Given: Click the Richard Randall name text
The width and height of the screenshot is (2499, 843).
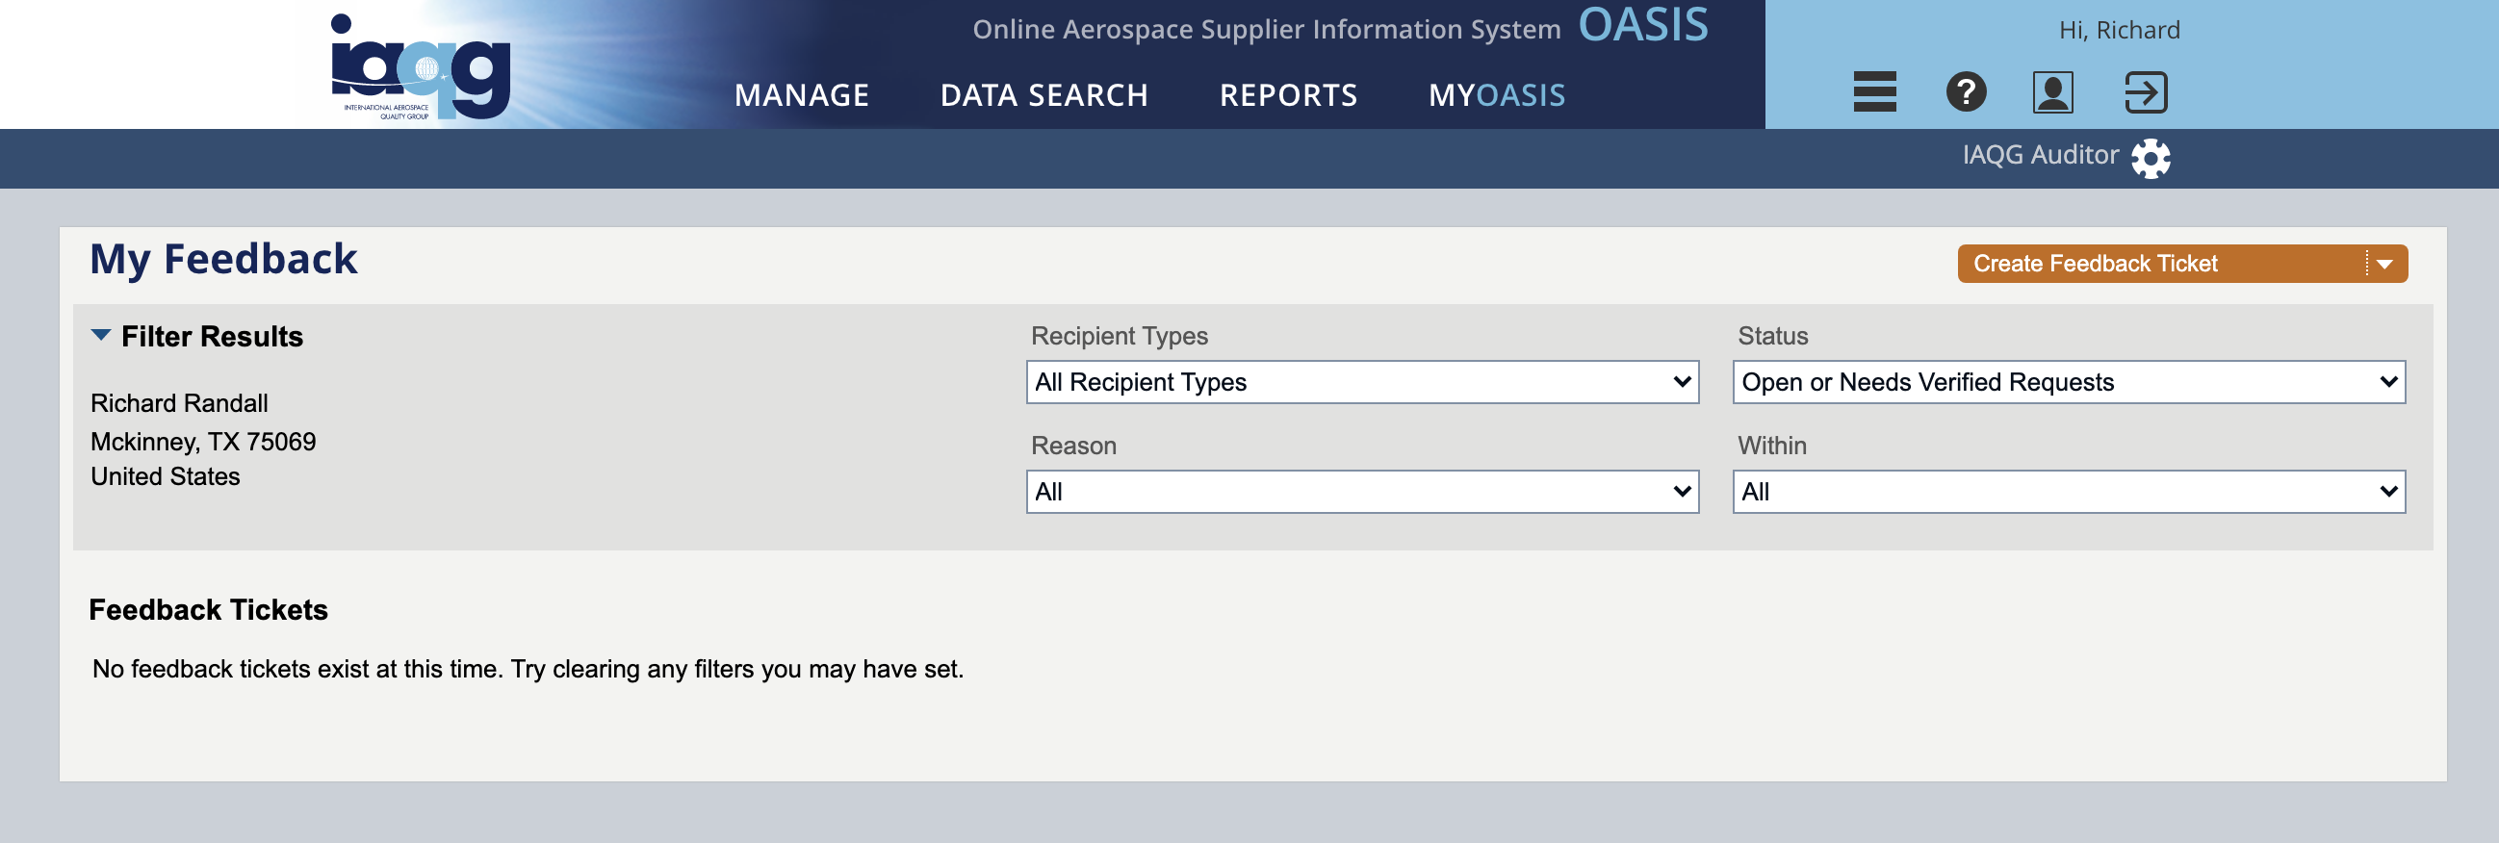Looking at the screenshot, I should coord(179,403).
